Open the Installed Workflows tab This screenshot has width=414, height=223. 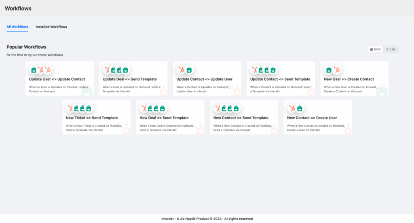pos(51,27)
